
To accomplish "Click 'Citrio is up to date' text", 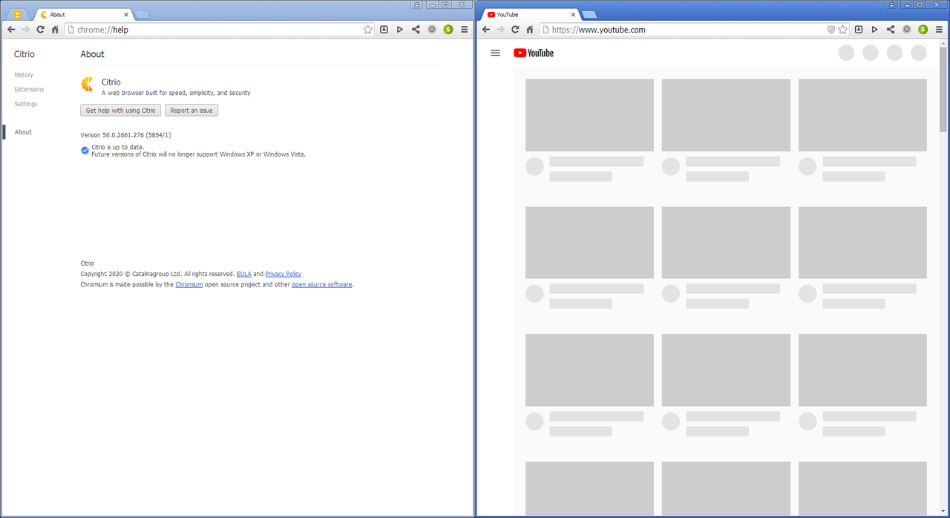I will coord(117,147).
